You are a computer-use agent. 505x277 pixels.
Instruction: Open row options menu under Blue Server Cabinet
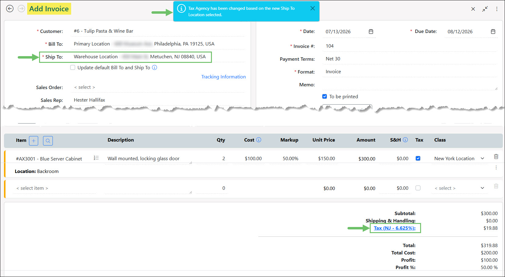(x=496, y=167)
